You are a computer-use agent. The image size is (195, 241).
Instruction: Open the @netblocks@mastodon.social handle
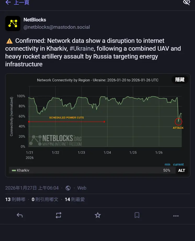57,27
